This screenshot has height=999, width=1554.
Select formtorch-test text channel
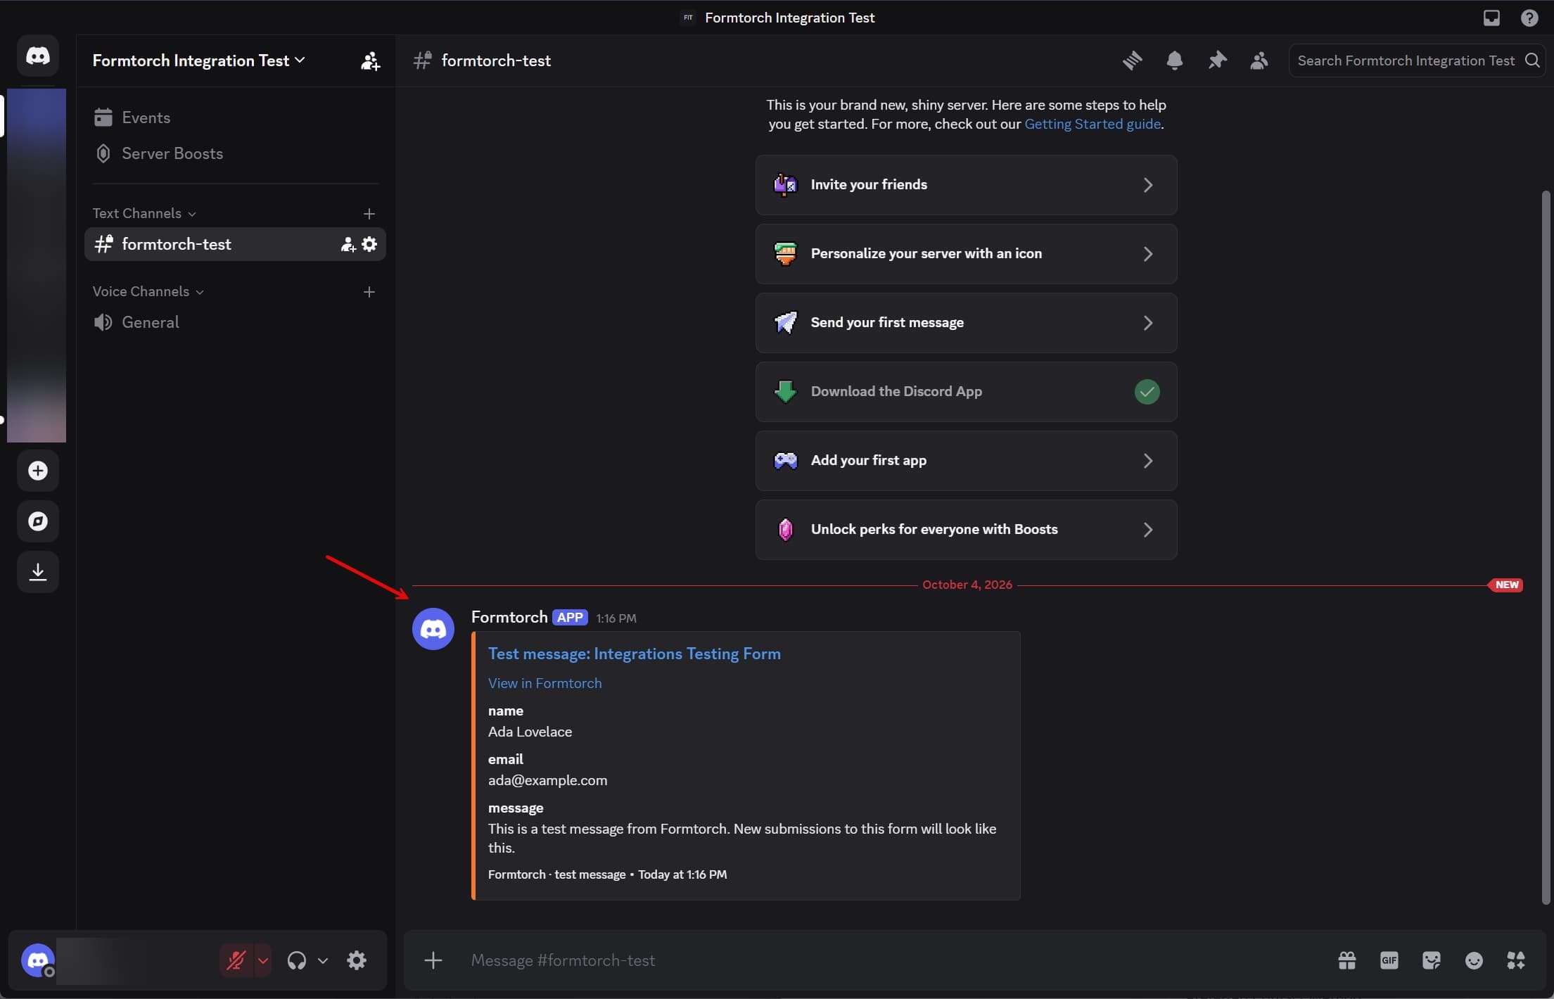pyautogui.click(x=236, y=244)
